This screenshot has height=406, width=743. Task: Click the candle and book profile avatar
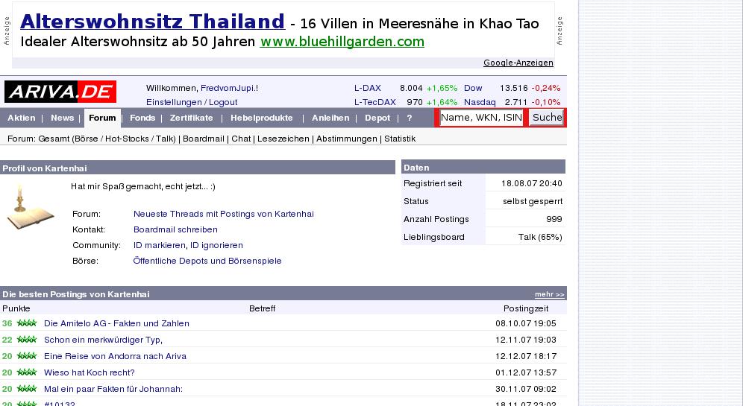[x=31, y=207]
